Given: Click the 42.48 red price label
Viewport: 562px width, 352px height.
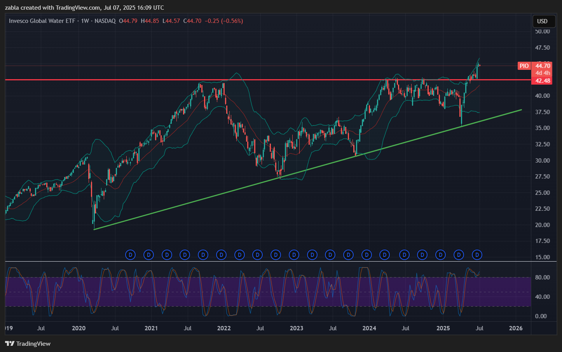Looking at the screenshot, I should click(x=543, y=81).
